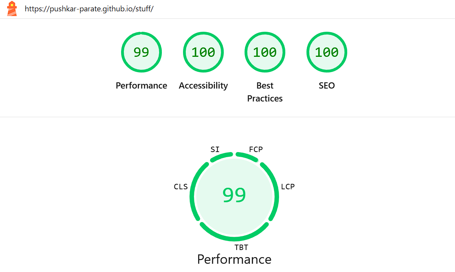Click the TBT metric label

[x=241, y=247]
